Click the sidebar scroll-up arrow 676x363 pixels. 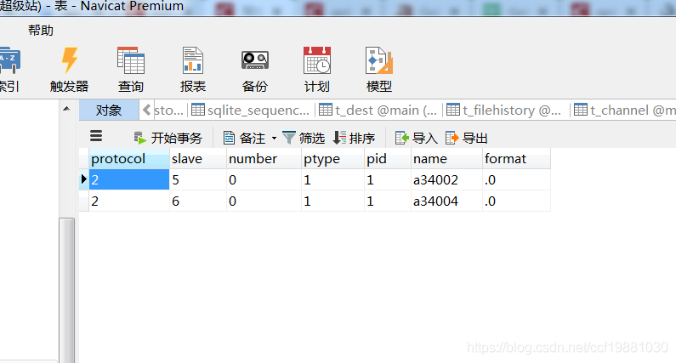[66, 109]
